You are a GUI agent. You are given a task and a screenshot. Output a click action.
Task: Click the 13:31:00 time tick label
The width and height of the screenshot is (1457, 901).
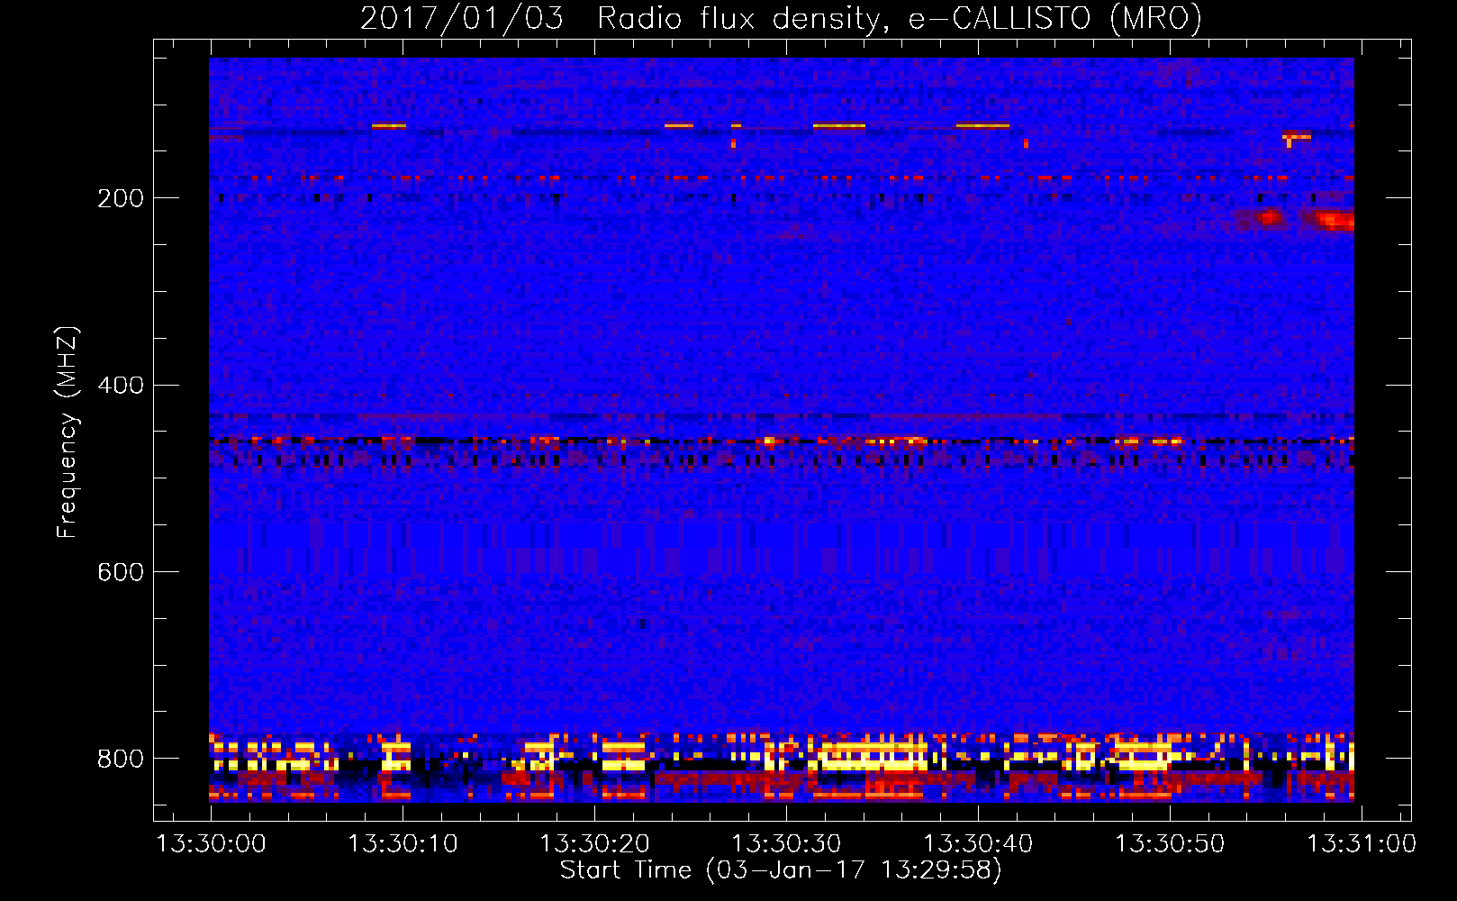pyautogui.click(x=1362, y=844)
